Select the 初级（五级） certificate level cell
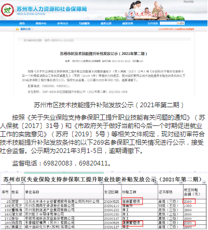Viewport: 208px width, 230px height. (171, 206)
